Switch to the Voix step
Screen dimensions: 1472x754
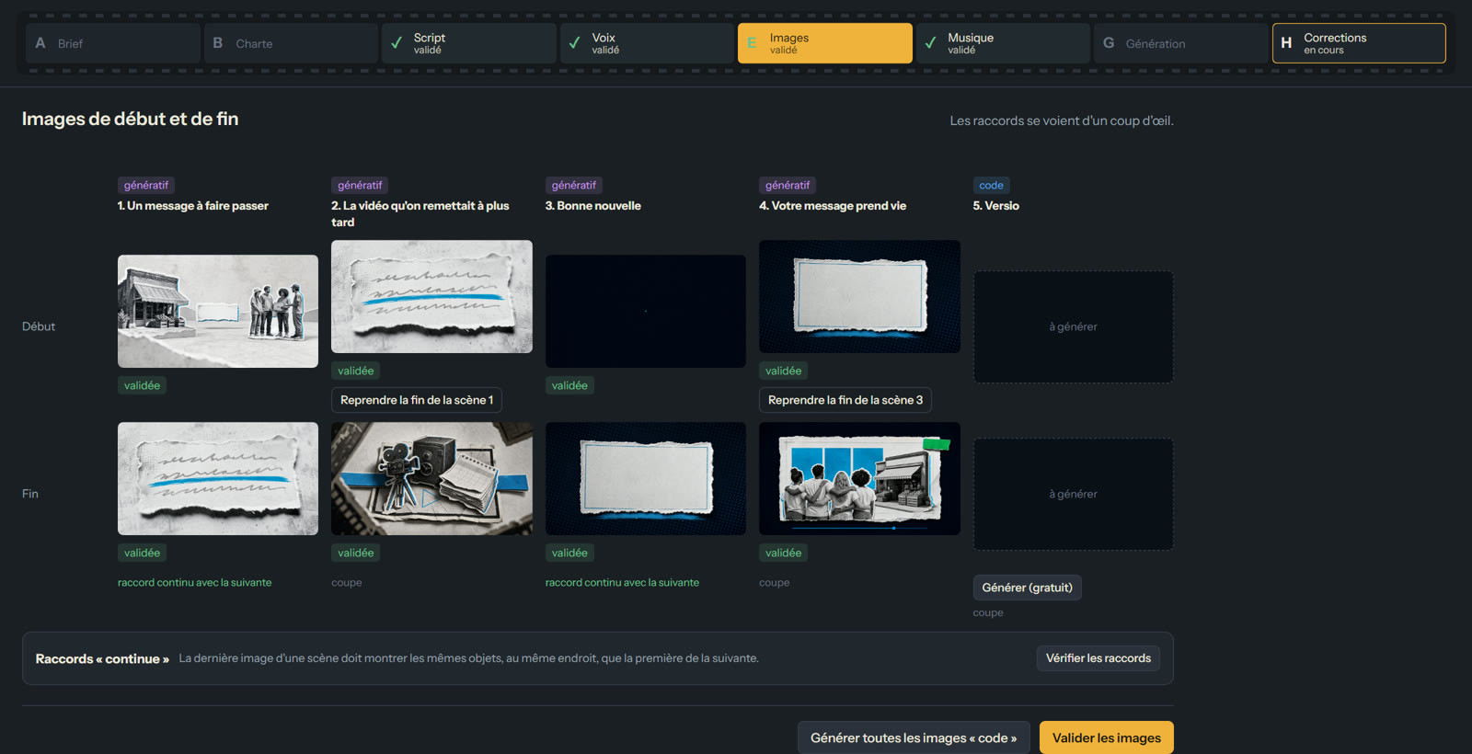pyautogui.click(x=647, y=43)
